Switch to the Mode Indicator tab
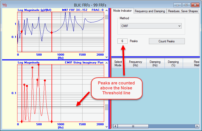Image resolution: width=202 pixels, height=131 pixels. tap(122, 11)
